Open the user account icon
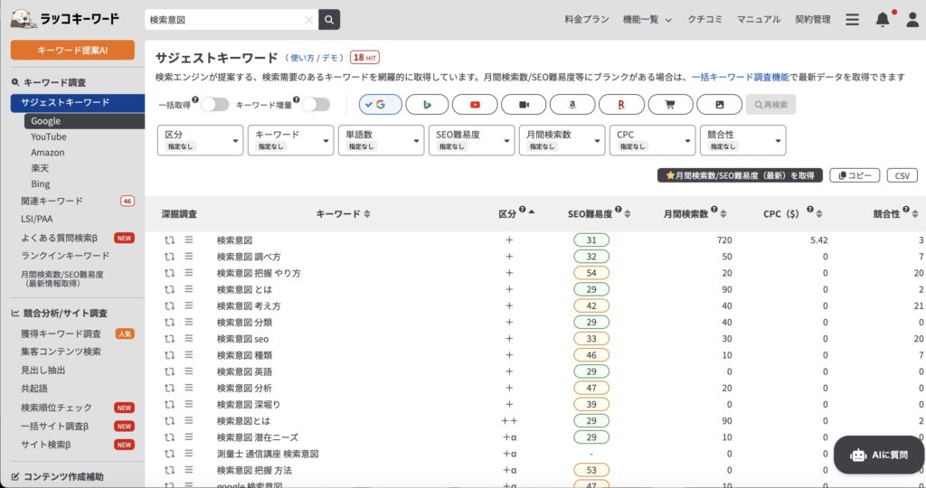 pos(912,20)
